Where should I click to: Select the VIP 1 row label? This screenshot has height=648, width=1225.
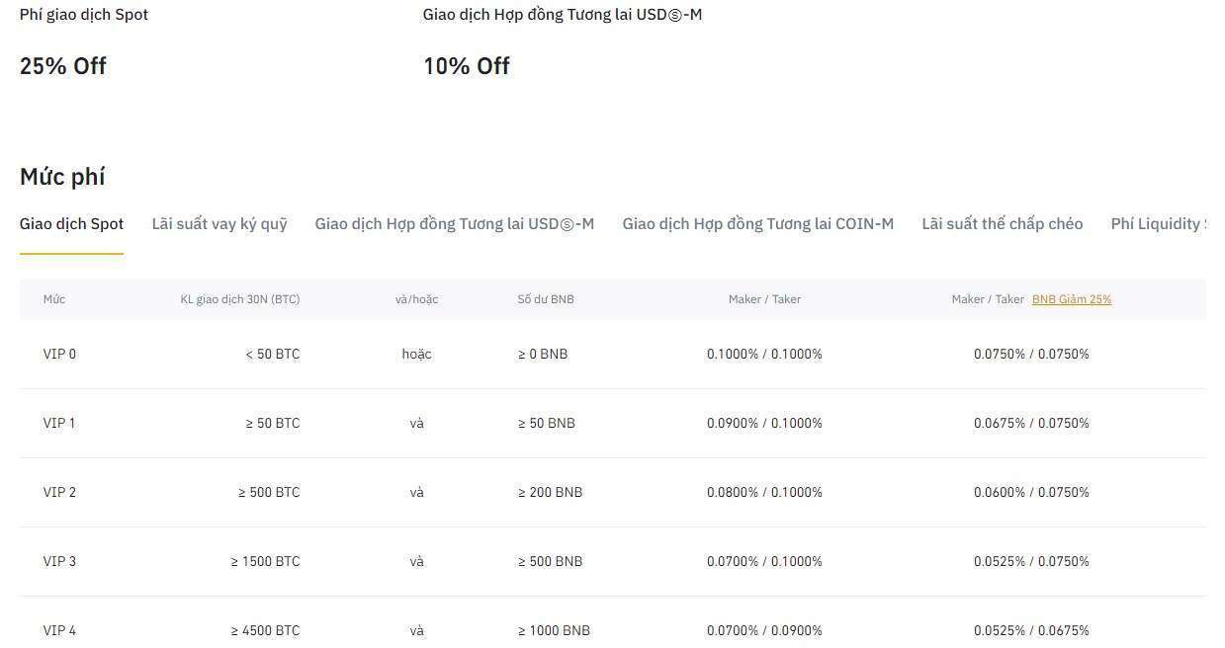[59, 423]
